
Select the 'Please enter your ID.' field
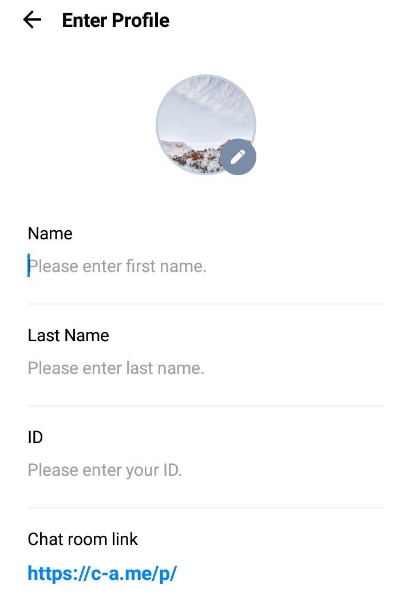tap(206, 469)
